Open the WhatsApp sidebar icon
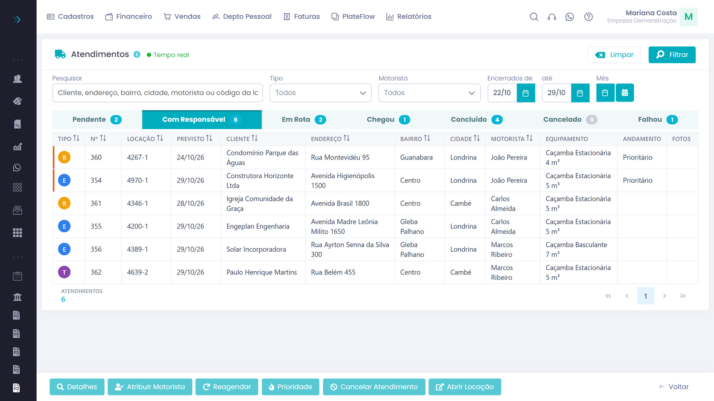This screenshot has height=401, width=714. (x=17, y=168)
